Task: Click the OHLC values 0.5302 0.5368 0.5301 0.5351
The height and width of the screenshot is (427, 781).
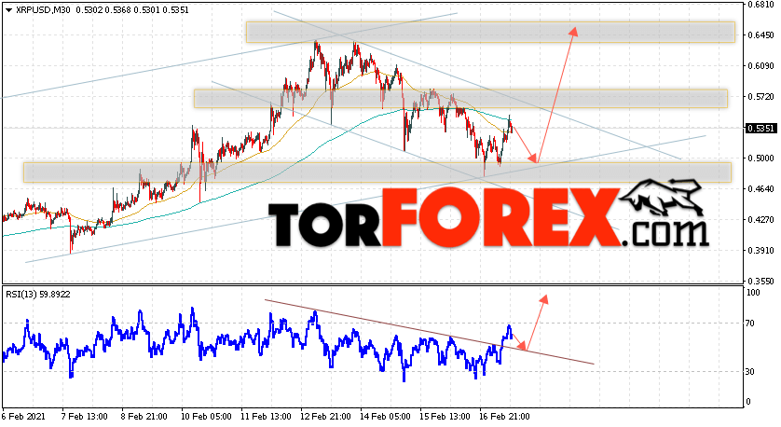Action: pos(132,10)
